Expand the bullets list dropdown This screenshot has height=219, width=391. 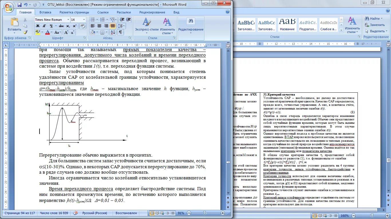click(97, 20)
